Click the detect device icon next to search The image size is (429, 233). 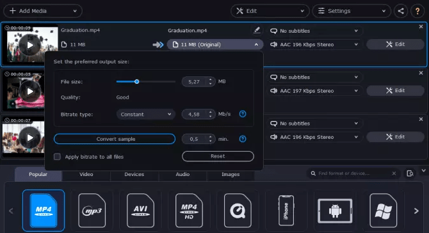(x=410, y=173)
